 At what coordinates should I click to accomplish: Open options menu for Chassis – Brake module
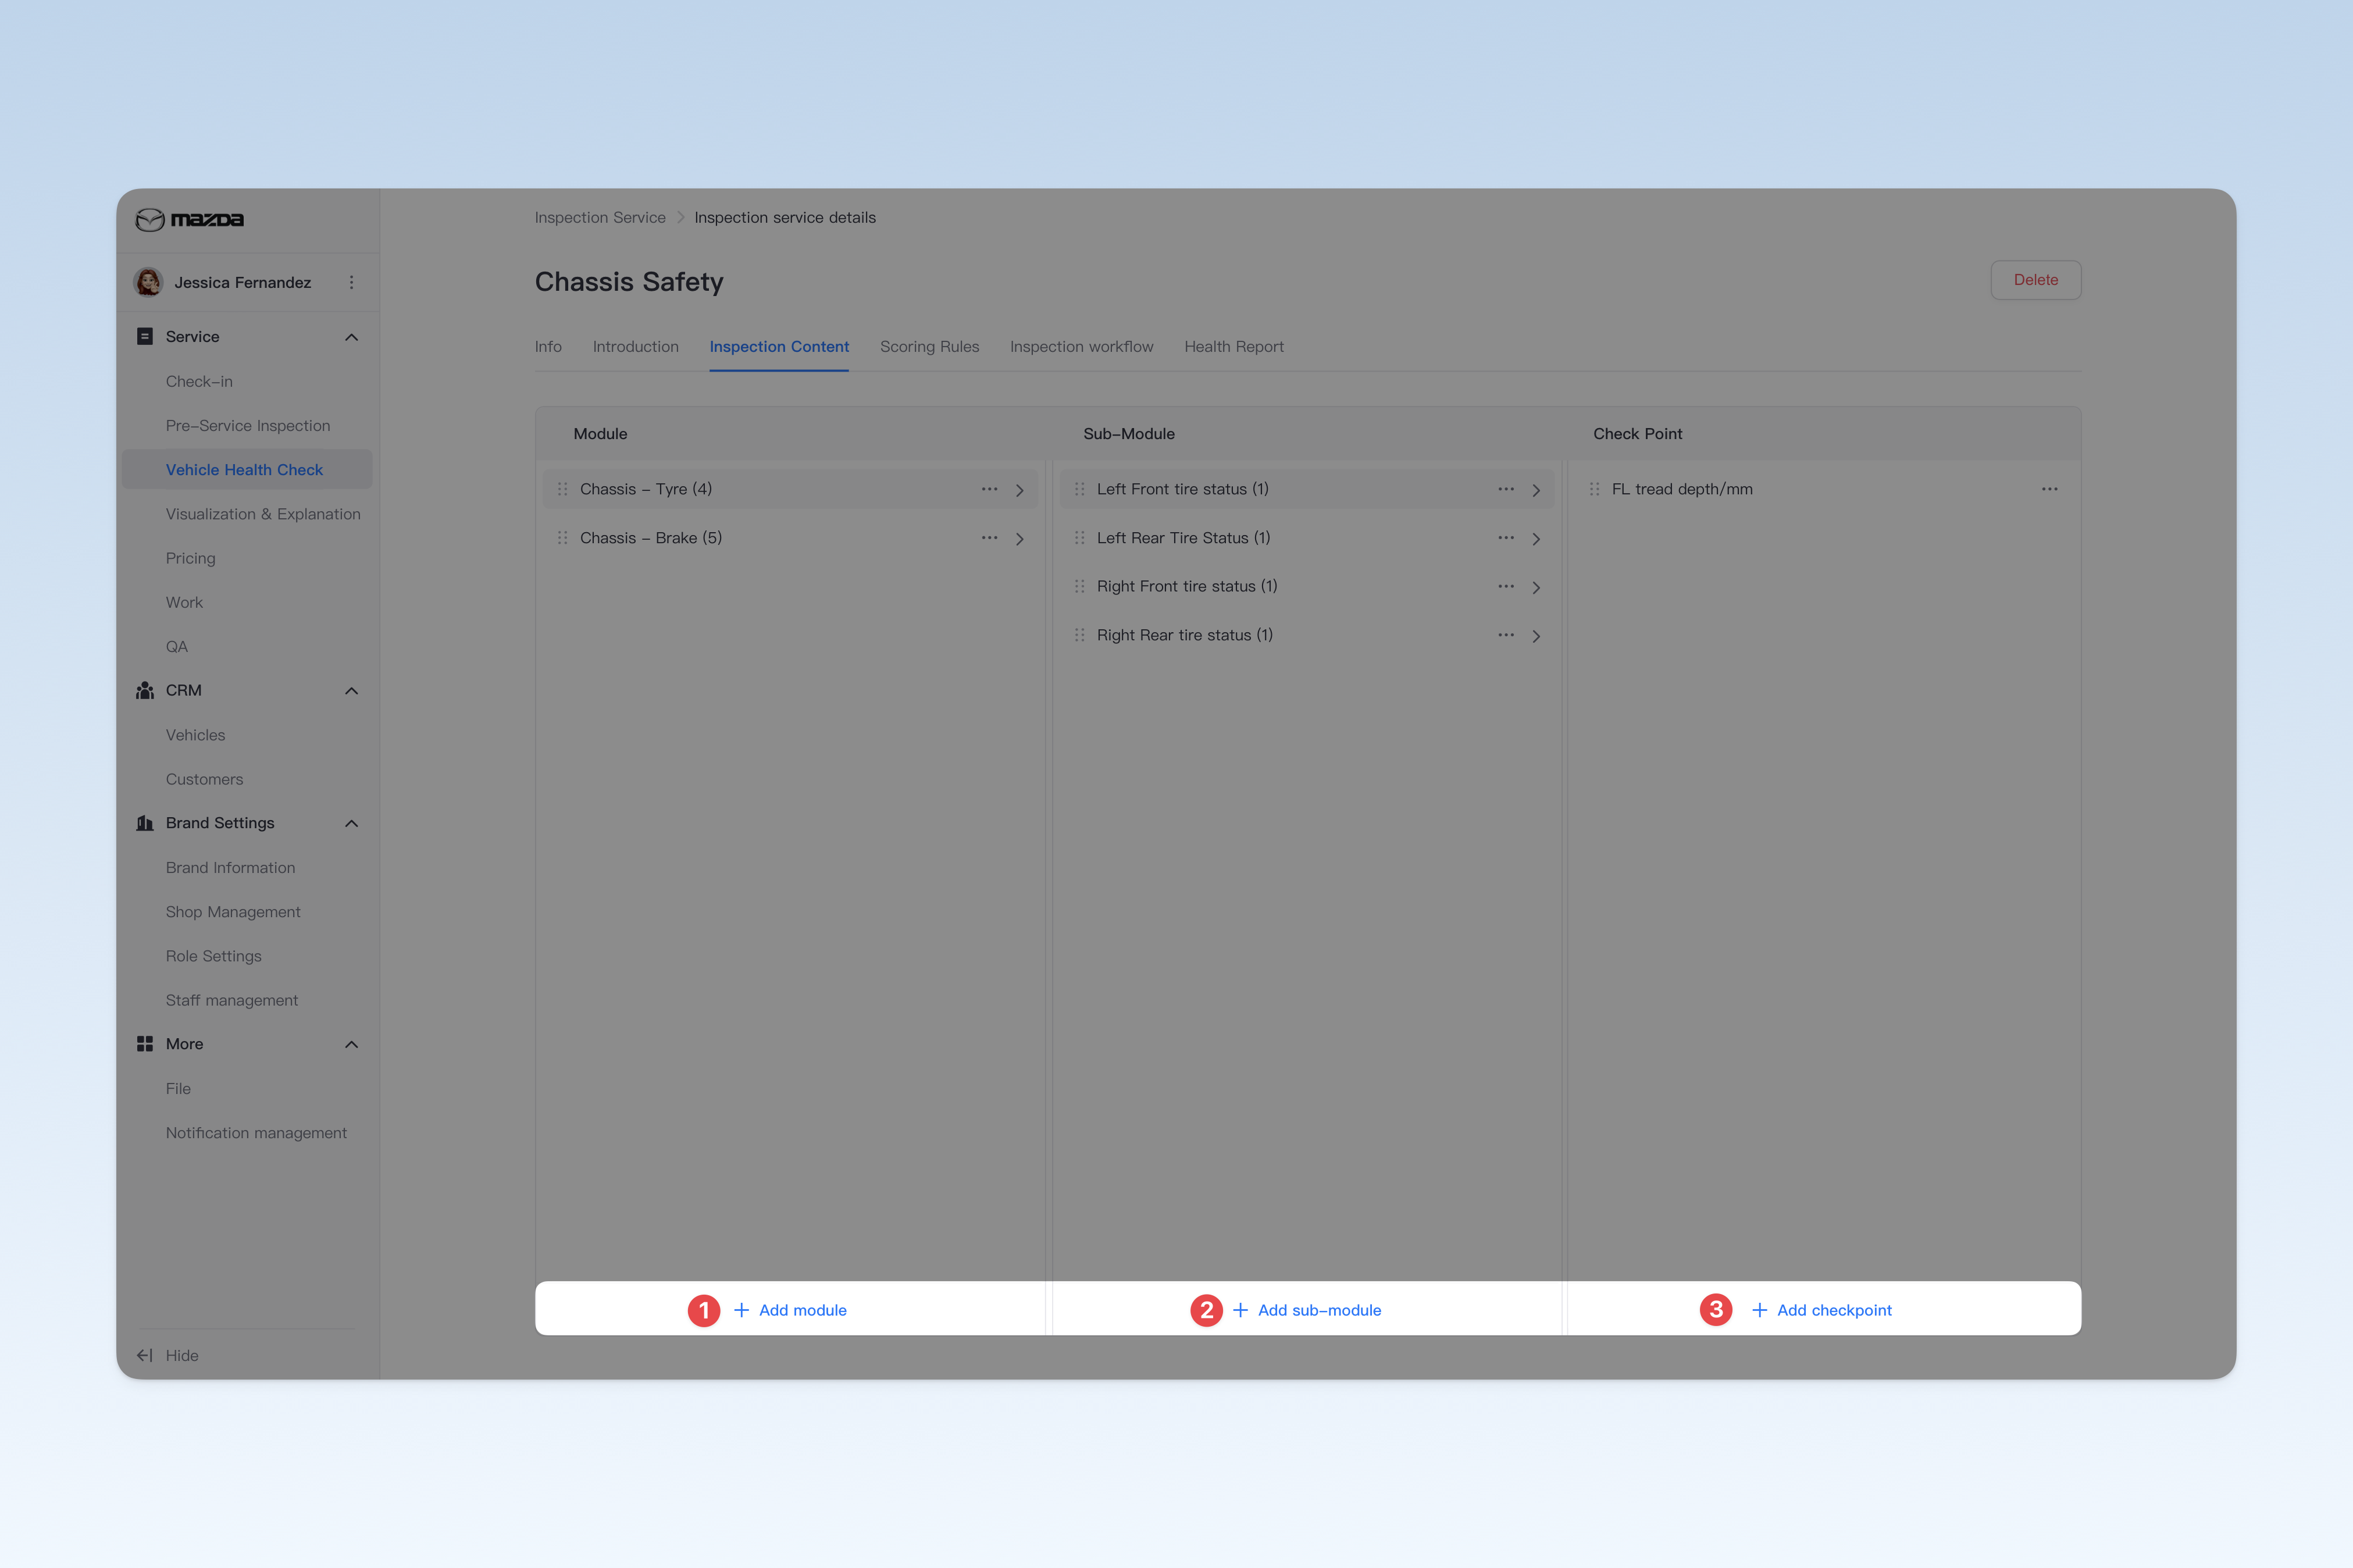989,538
